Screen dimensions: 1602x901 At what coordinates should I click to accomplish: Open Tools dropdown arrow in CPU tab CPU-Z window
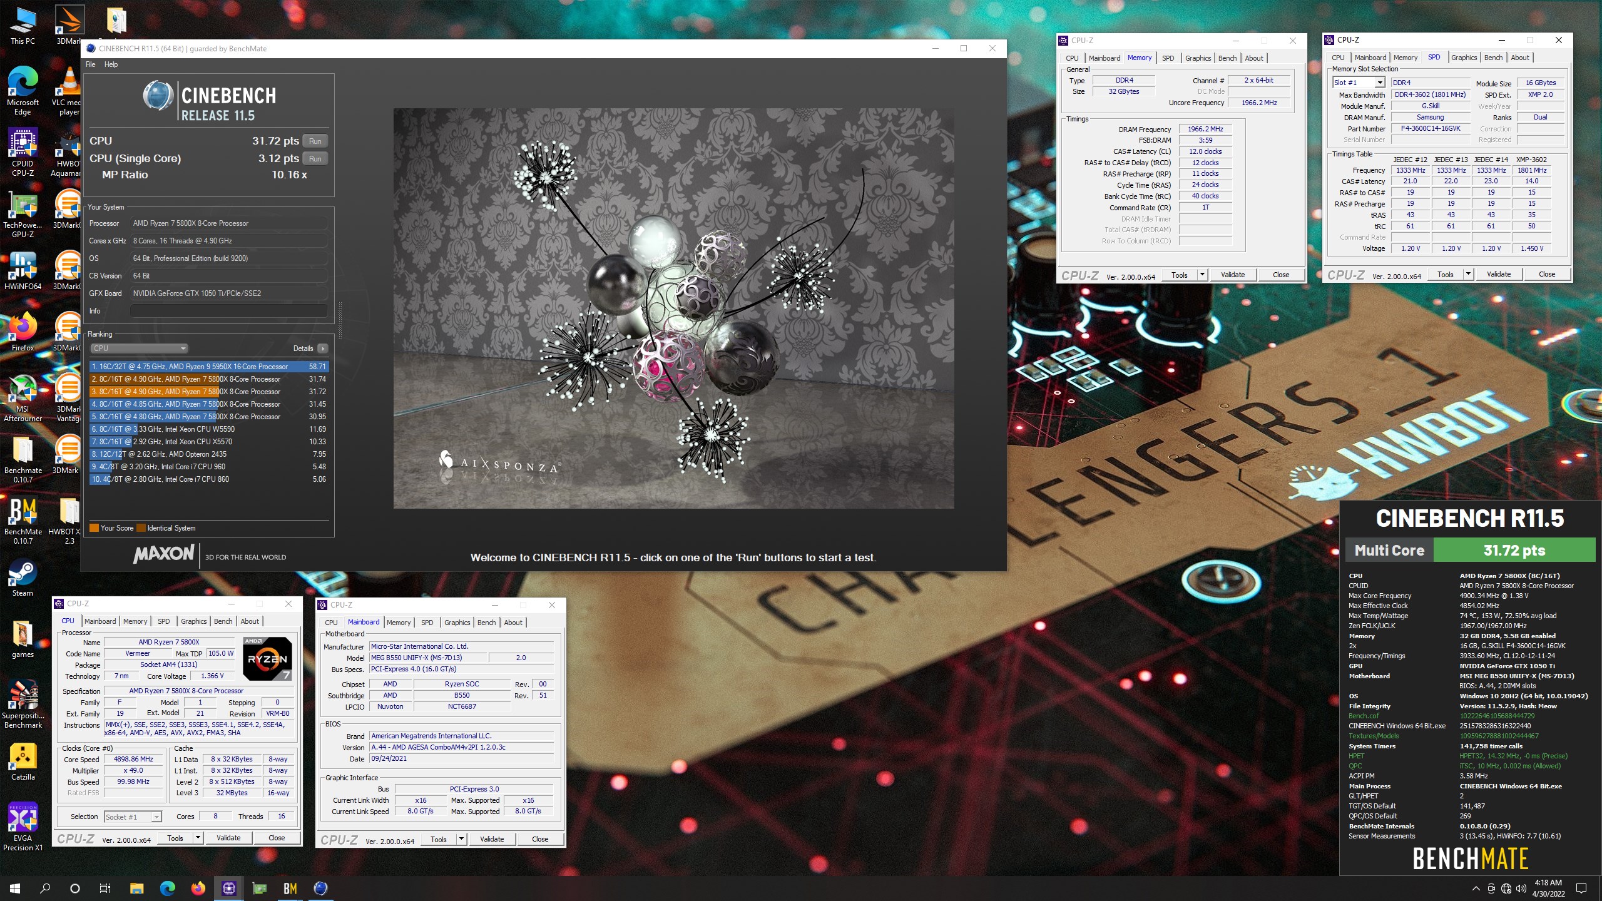pos(198,838)
